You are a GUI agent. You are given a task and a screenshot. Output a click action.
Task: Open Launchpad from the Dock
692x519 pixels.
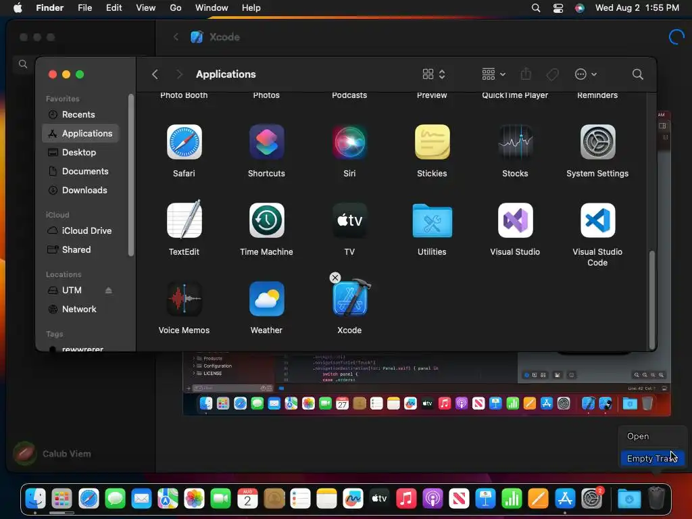click(x=61, y=499)
